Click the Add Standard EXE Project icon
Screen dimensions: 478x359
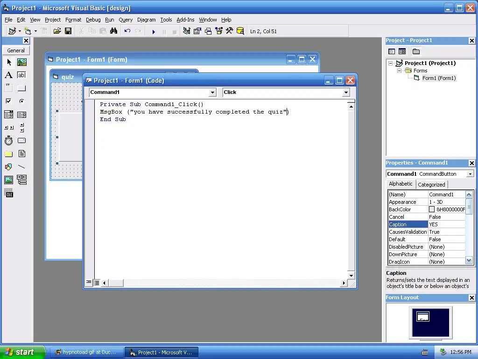12,31
